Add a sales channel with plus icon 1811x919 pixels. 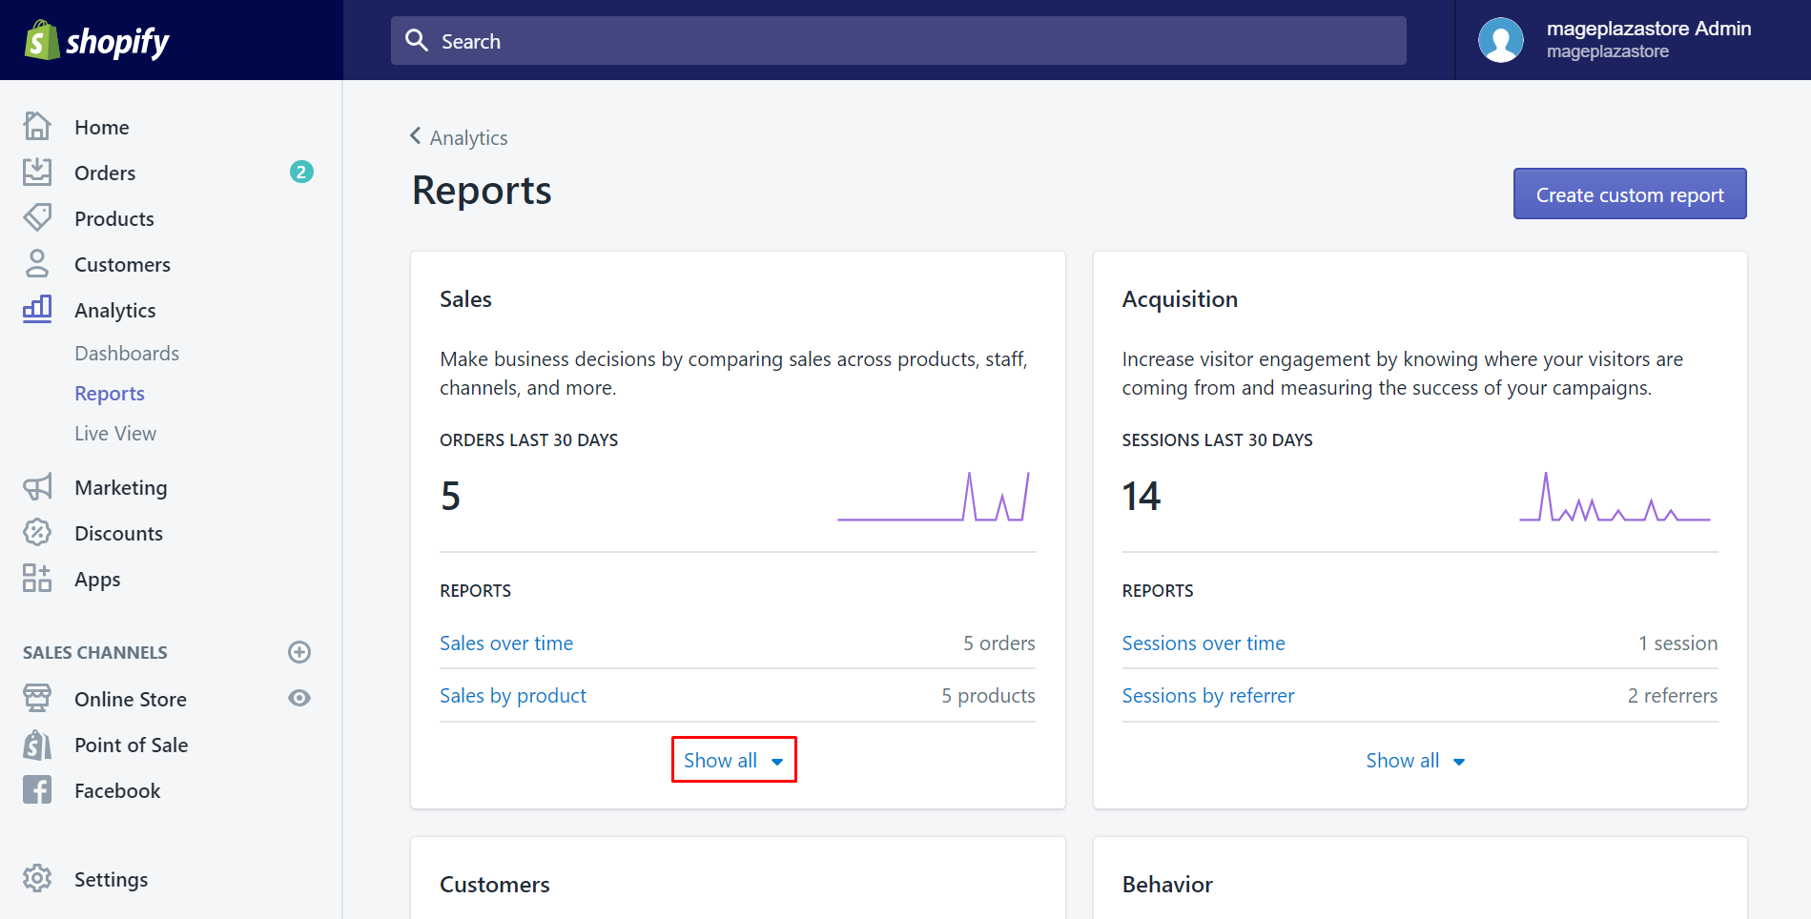coord(299,652)
